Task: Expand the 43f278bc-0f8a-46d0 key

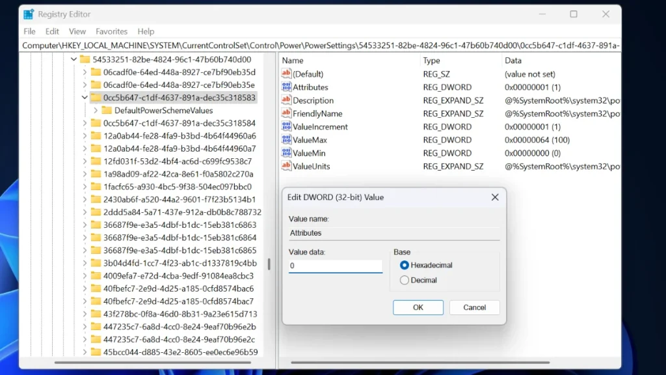Action: pyautogui.click(x=85, y=314)
